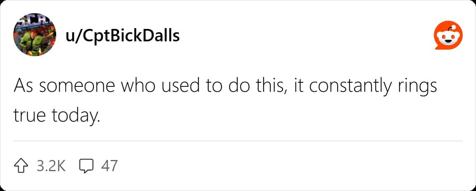This screenshot has height=191, width=476.
Task: Click the "u/" prefix of the username
Action: (x=70, y=36)
